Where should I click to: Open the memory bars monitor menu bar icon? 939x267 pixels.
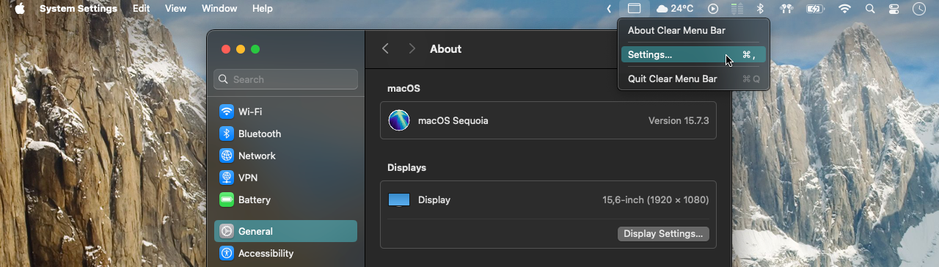coord(737,9)
